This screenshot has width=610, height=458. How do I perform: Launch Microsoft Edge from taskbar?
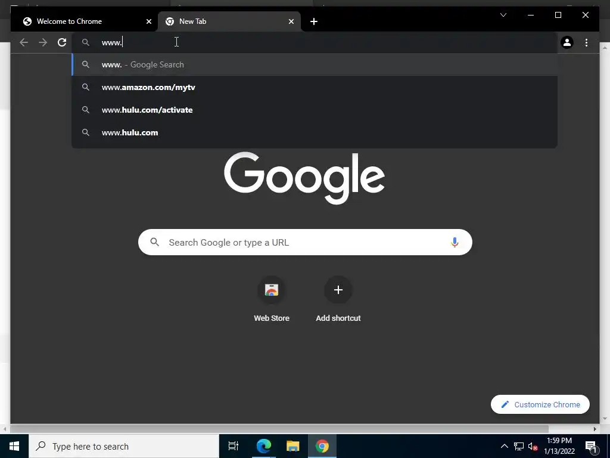tap(263, 446)
